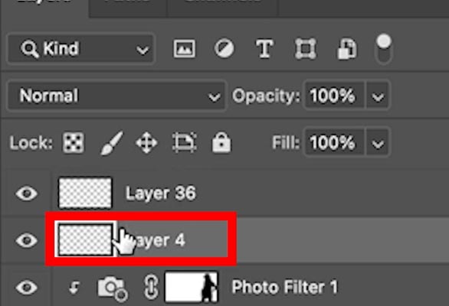This screenshot has width=449, height=306.
Task: Filter for adjustment layers icon
Action: tap(224, 48)
